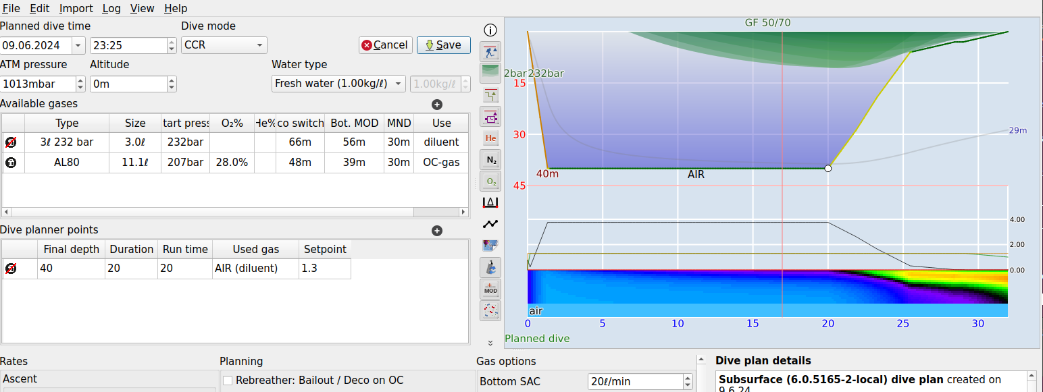Image resolution: width=1043 pixels, height=392 pixels.
Task: Select the diluent use cell
Action: click(x=441, y=142)
